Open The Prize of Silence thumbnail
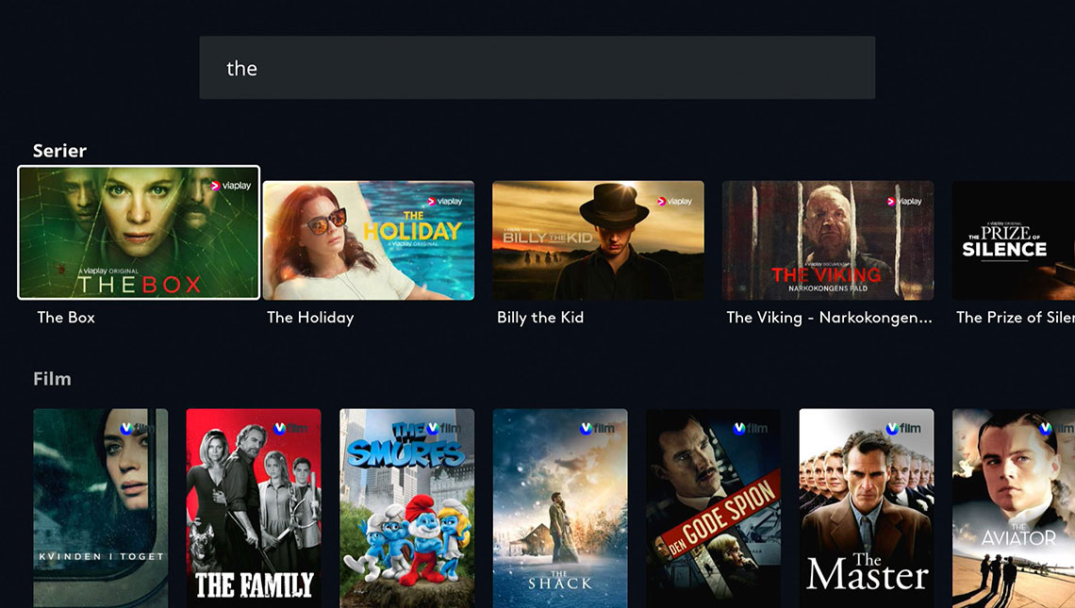The height and width of the screenshot is (608, 1075). pos(1014,240)
